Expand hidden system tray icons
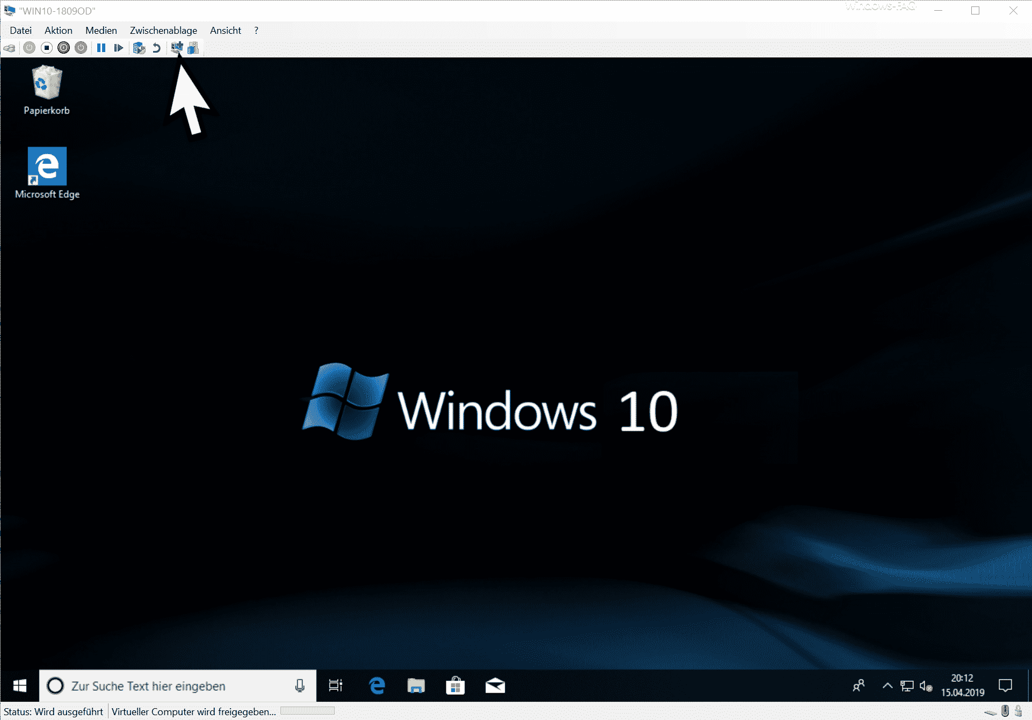The height and width of the screenshot is (720, 1032). pos(887,686)
